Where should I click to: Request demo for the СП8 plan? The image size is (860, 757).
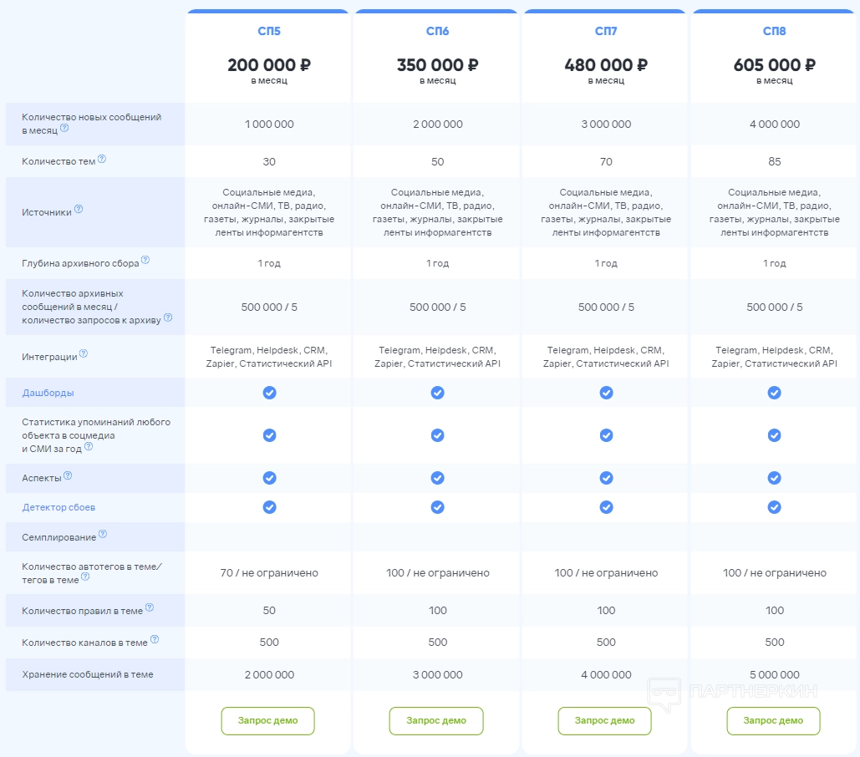[x=773, y=720]
